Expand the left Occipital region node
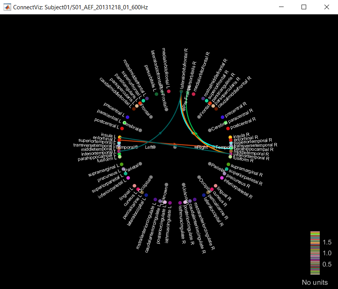The image size is (338, 289). click(x=151, y=178)
